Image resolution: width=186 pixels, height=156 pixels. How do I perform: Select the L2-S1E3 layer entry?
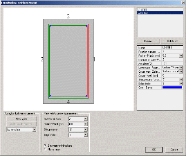[160, 13]
